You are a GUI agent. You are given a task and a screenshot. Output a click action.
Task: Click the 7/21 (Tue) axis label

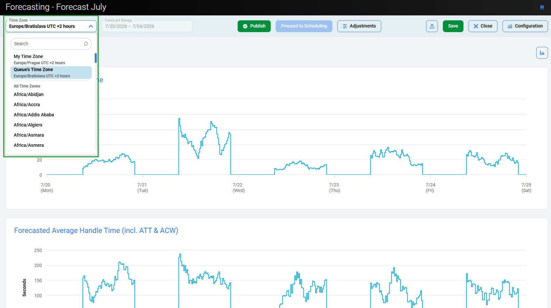(x=143, y=188)
